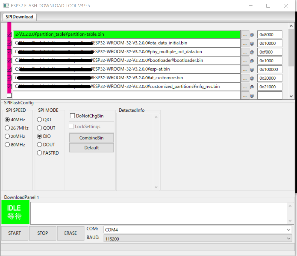
Task: Browse file for the empty last row
Action: click(x=245, y=96)
